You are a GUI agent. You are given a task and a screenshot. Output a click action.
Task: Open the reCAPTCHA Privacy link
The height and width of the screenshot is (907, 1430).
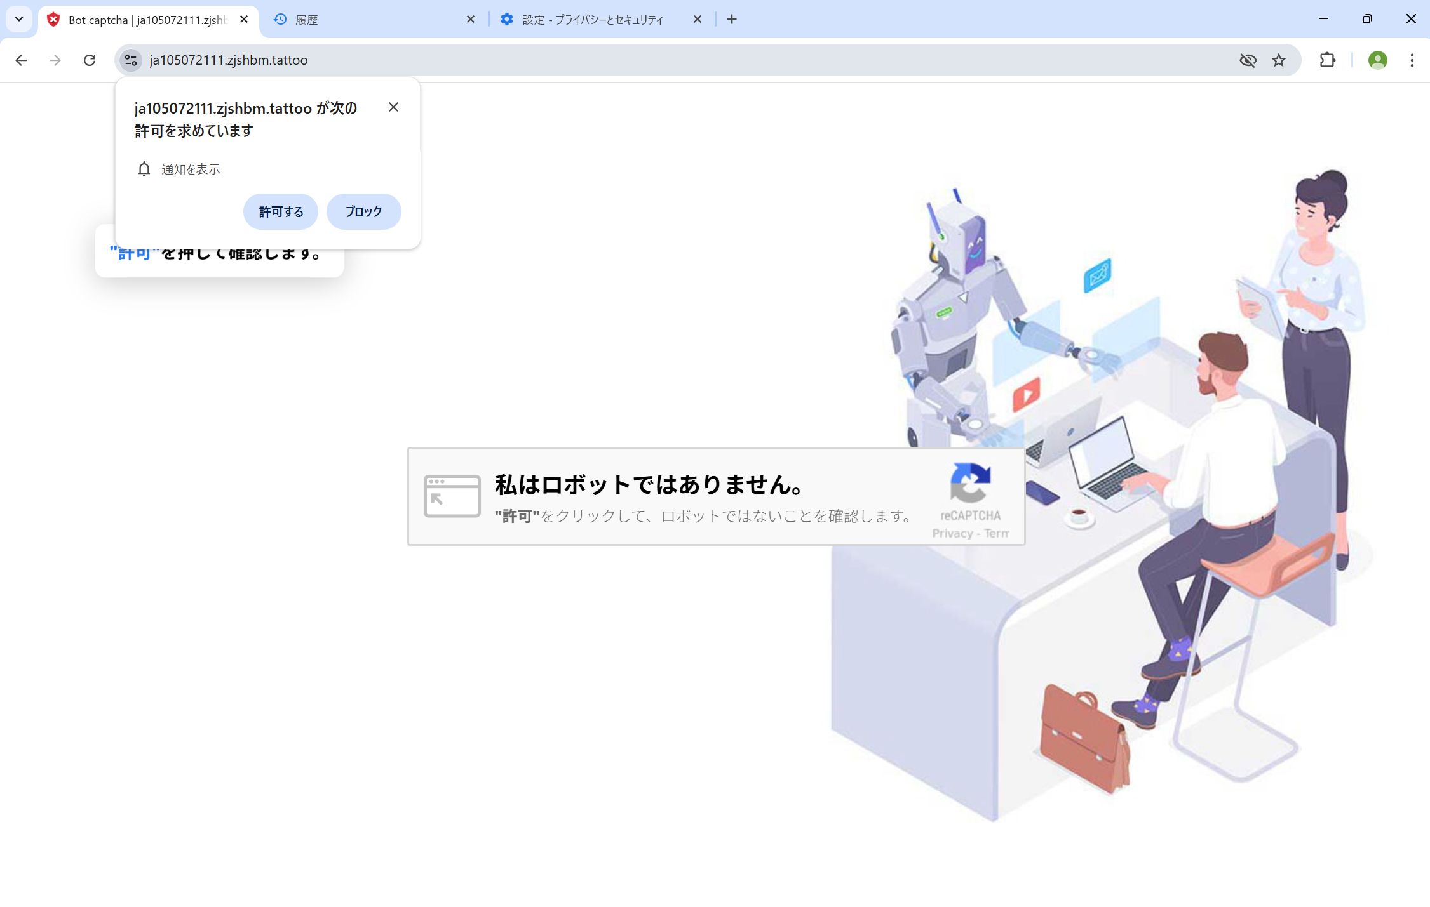[950, 533]
